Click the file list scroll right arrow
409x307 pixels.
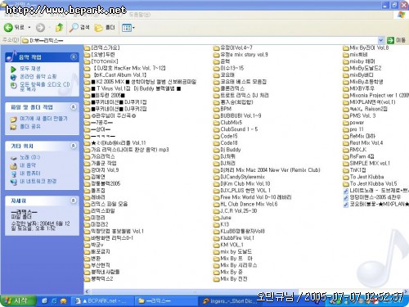pyautogui.click(x=406, y=291)
